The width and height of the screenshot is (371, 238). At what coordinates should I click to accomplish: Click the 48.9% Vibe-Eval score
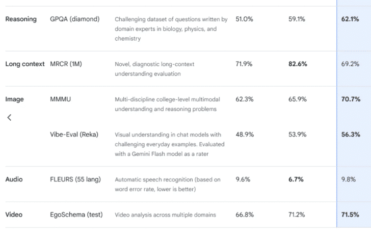[245, 135]
